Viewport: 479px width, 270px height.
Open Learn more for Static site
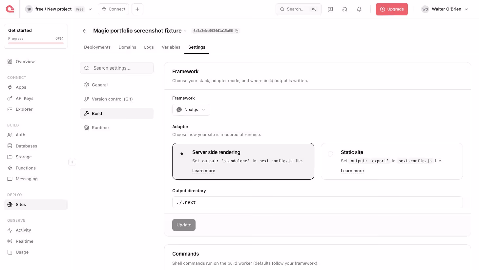[x=352, y=171]
